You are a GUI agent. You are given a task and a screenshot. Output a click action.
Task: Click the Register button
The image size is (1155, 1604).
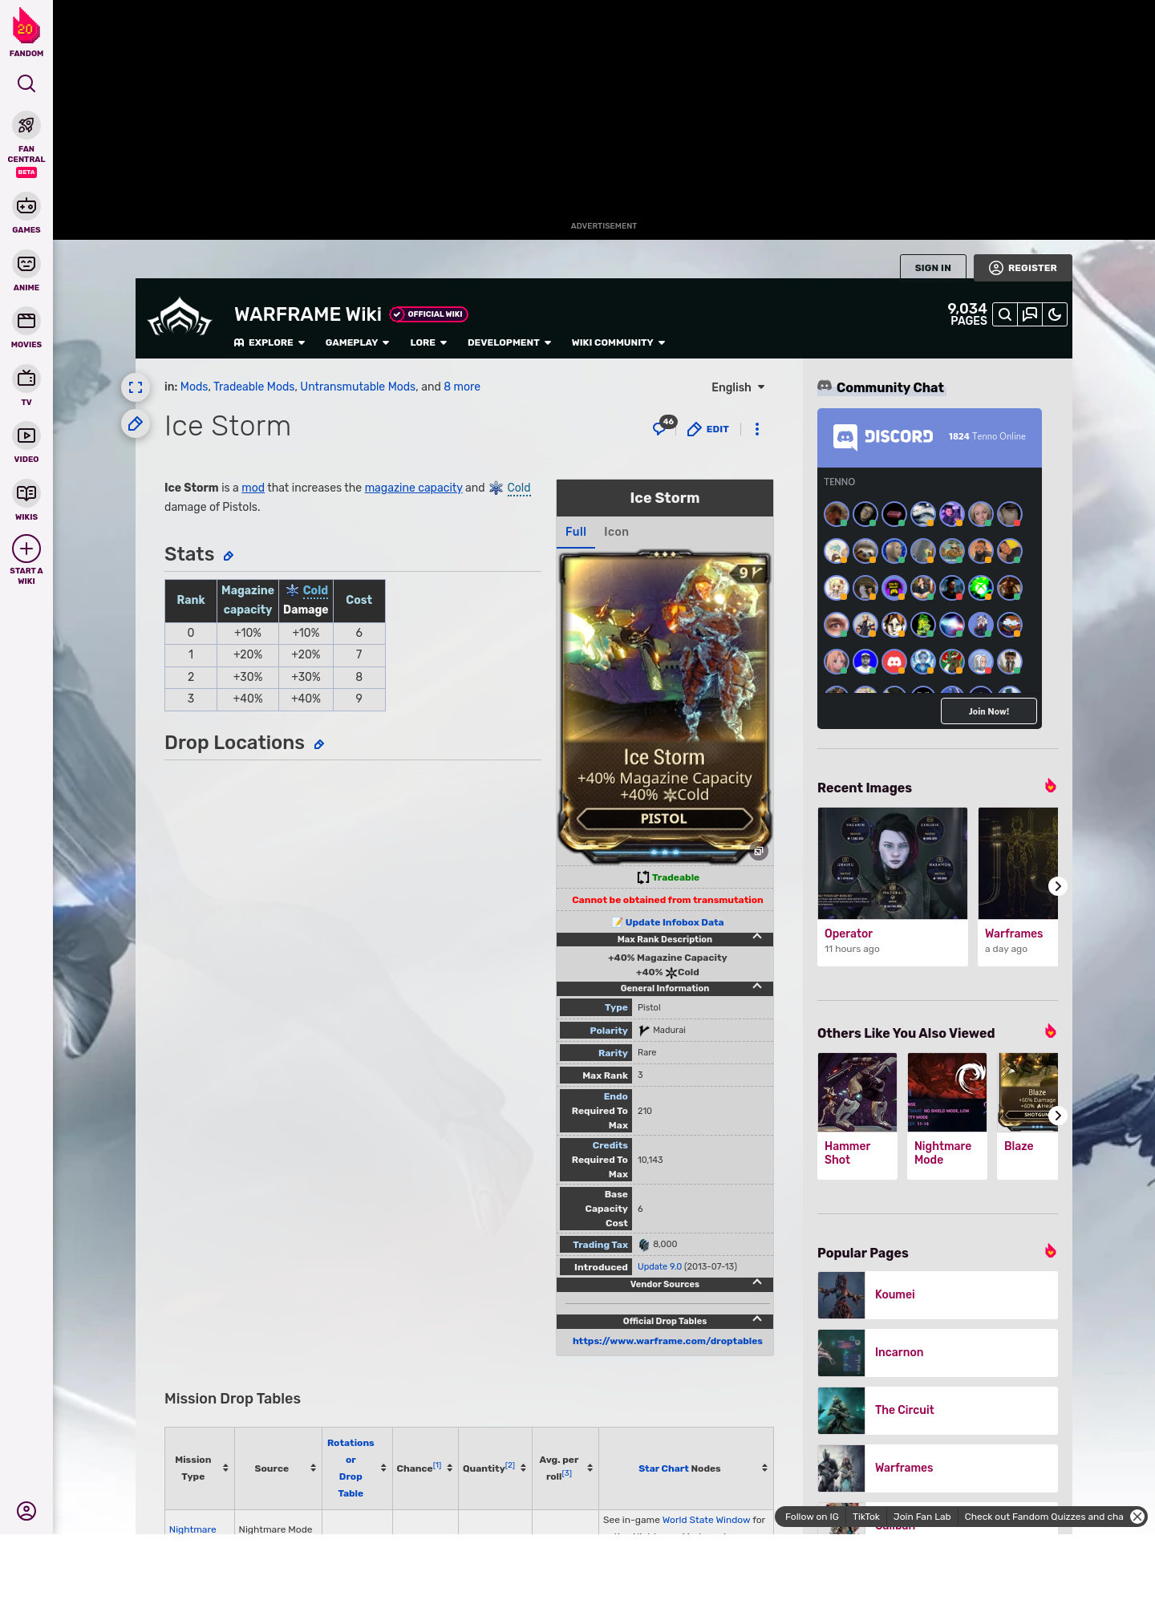(x=1023, y=268)
